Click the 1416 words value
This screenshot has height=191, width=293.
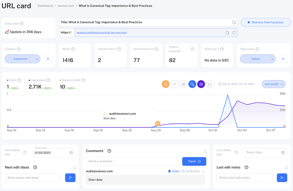[x=68, y=60]
